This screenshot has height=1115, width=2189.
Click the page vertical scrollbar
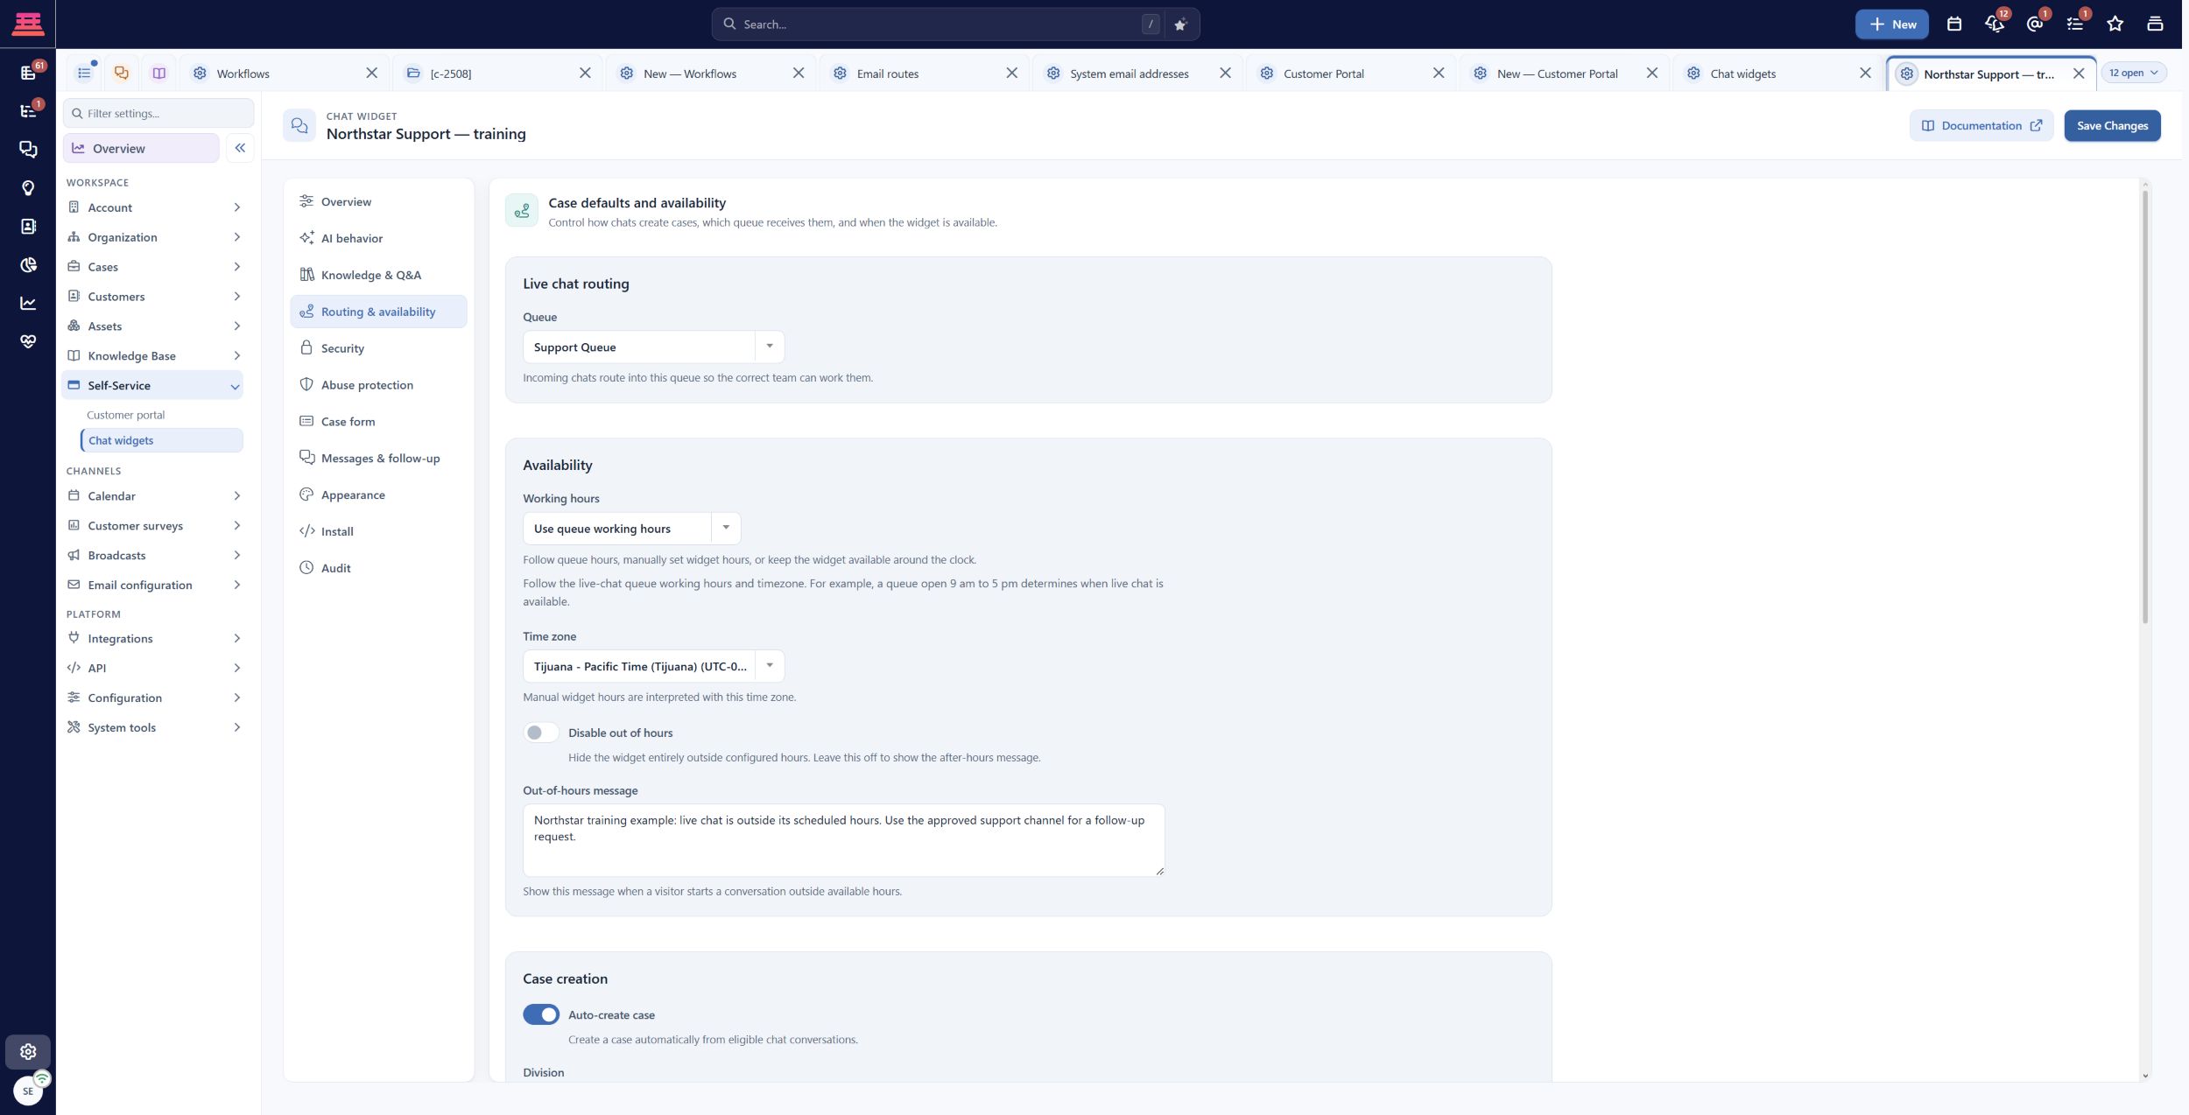pyautogui.click(x=2144, y=407)
